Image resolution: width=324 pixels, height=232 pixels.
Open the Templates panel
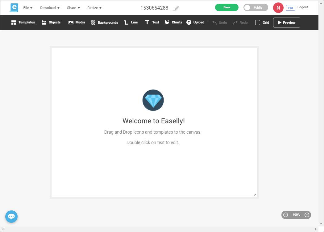click(23, 22)
